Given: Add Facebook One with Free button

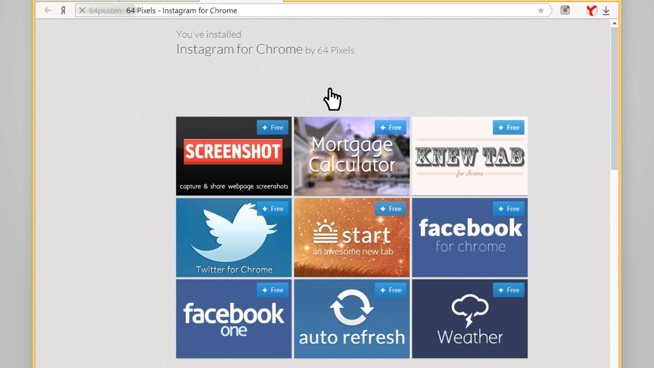Looking at the screenshot, I should click(272, 290).
